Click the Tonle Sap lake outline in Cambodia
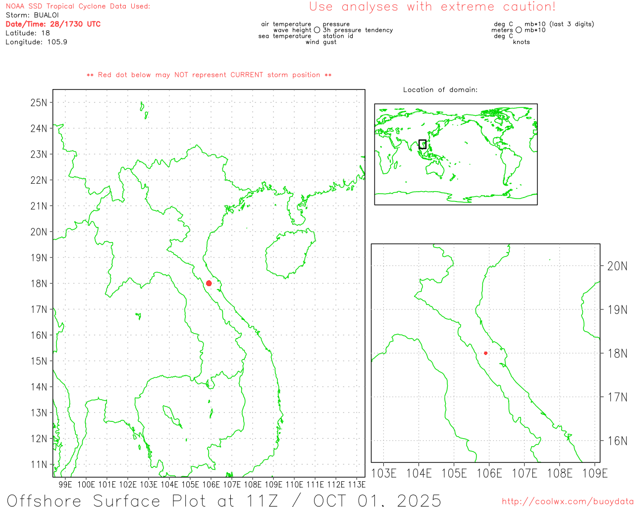The image size is (634, 507). click(x=171, y=416)
